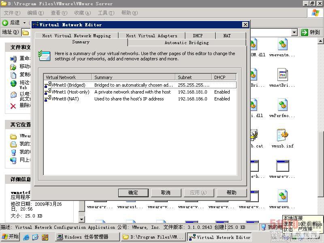Viewport: 324px width, 243px height.
Task: Select the VMnet0 (Bridged) network icon
Action: 48,85
